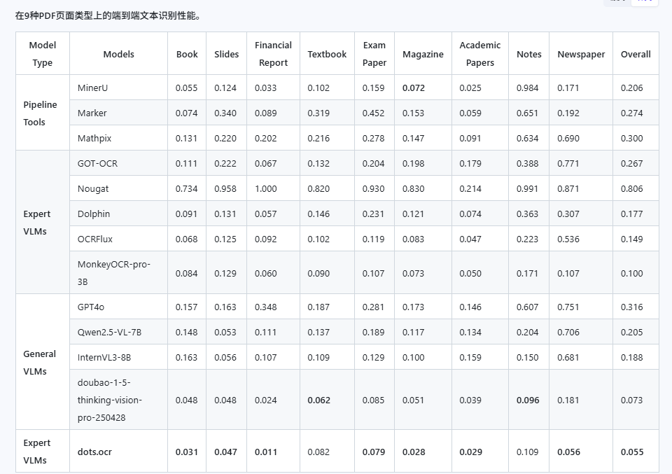Click the Marker row label
This screenshot has height=474, width=672.
[92, 113]
